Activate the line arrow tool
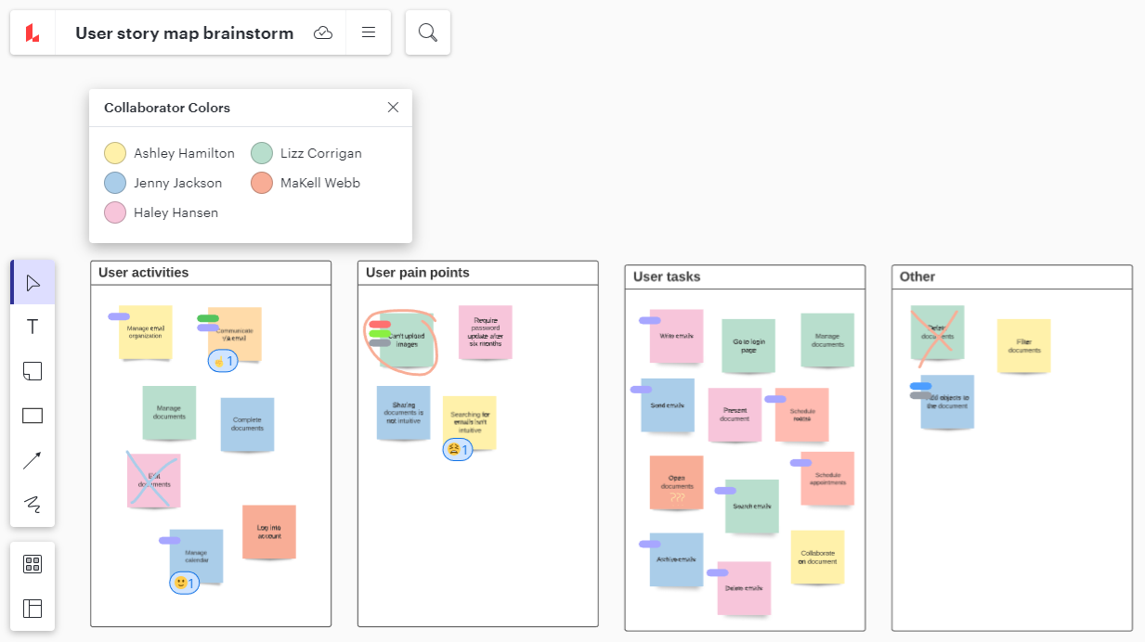Screen dimensions: 1145x642 tap(33, 460)
